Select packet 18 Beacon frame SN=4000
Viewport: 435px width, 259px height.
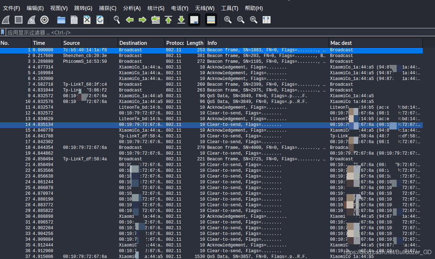pos(211,147)
